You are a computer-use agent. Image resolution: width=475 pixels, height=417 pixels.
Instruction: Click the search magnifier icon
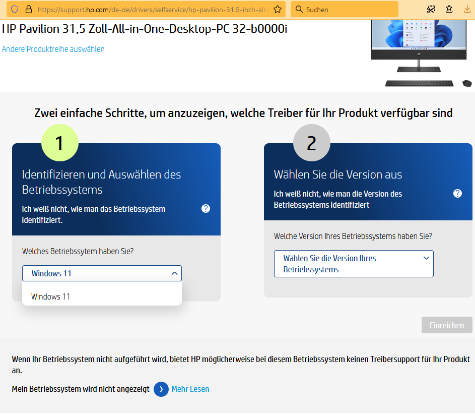click(x=299, y=10)
